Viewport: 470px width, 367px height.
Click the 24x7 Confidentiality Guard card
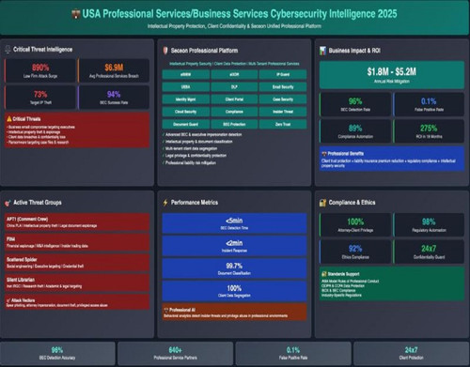[x=429, y=252]
